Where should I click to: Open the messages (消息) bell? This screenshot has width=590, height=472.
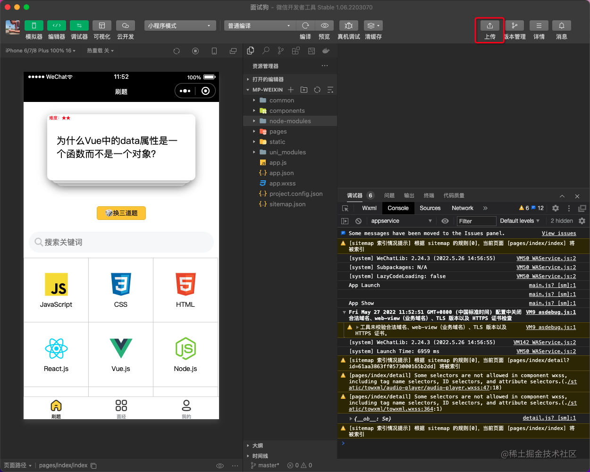tap(562, 25)
